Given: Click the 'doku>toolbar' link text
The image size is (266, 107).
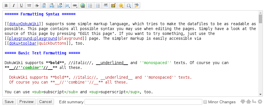Looking at the screenshot, I should click(x=23, y=43).
